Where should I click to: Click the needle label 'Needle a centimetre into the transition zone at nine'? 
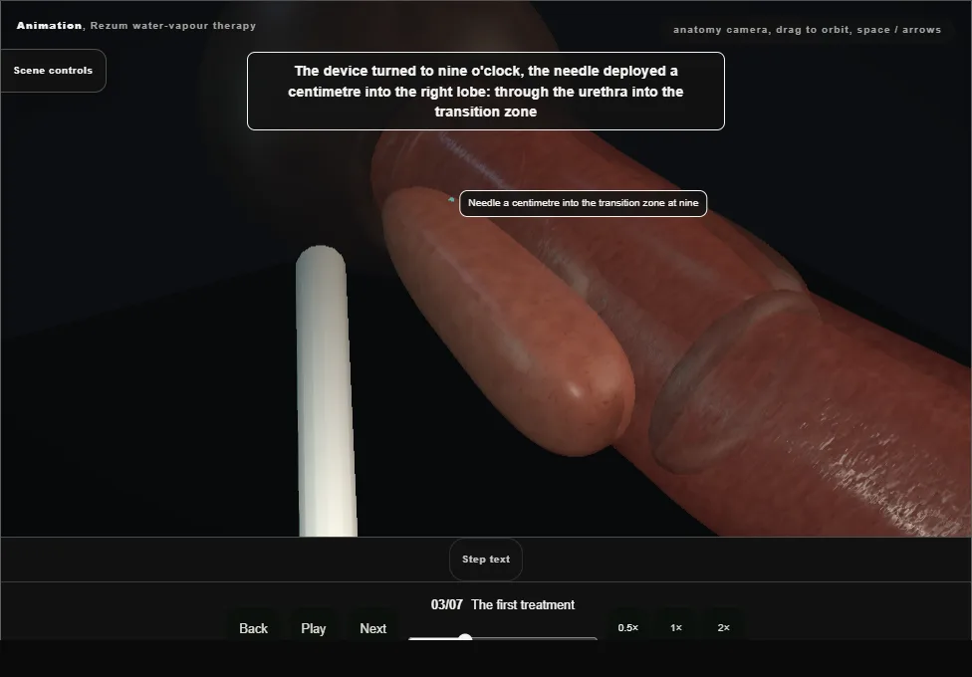pyautogui.click(x=584, y=203)
